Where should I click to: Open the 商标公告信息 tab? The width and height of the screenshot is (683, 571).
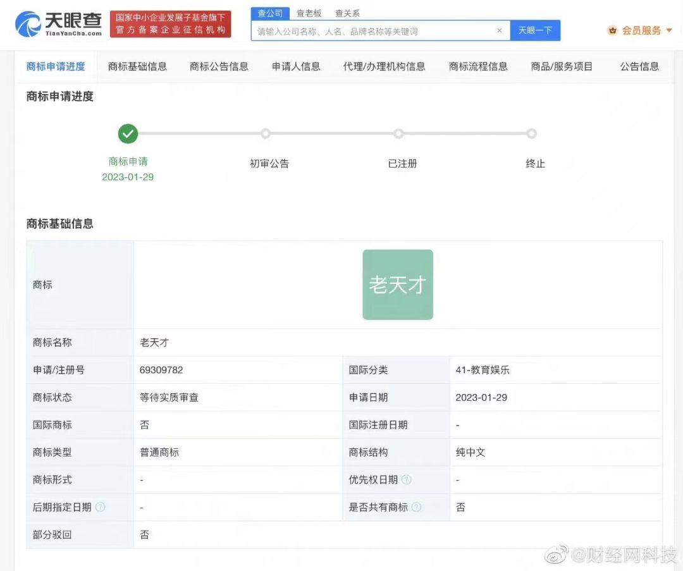(219, 66)
